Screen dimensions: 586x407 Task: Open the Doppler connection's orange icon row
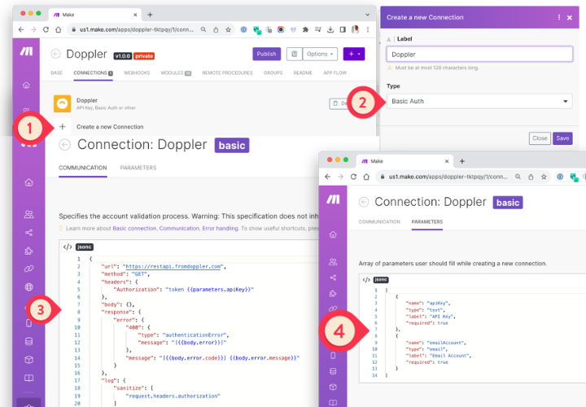tap(63, 103)
